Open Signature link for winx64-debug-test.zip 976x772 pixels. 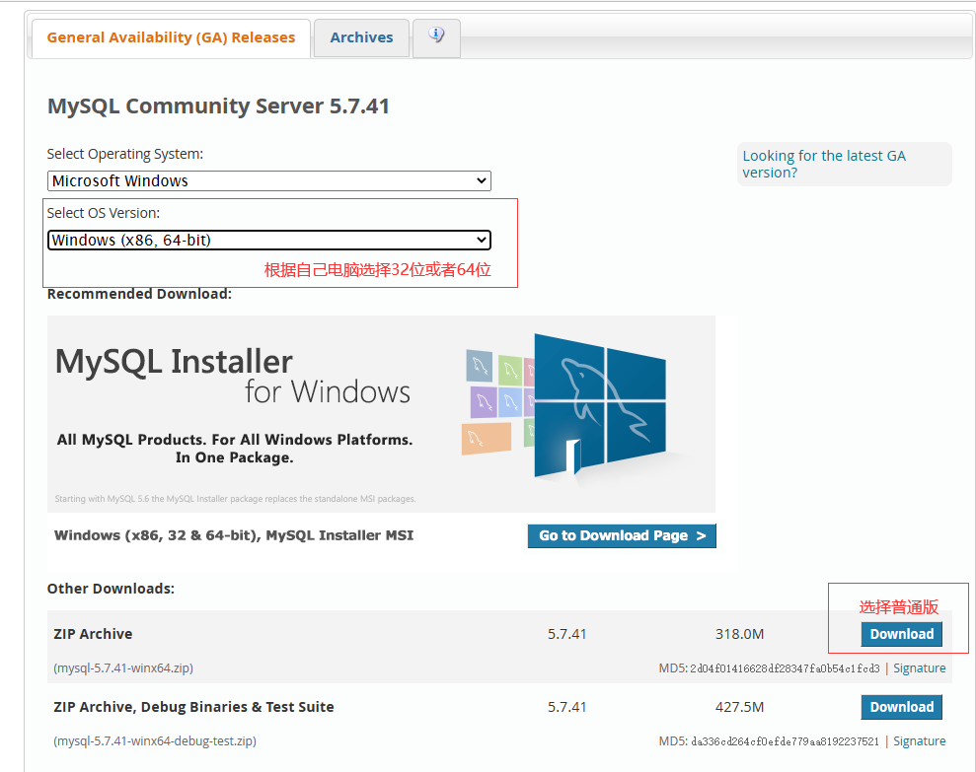[x=920, y=740]
